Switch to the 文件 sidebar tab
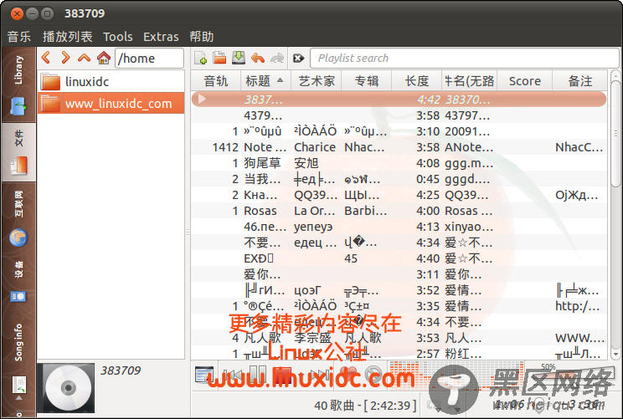 (18, 152)
